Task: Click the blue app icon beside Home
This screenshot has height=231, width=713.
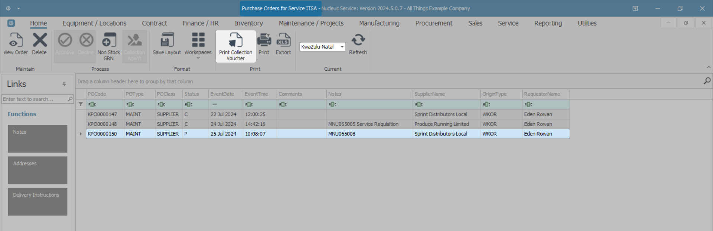Action: 11,23
